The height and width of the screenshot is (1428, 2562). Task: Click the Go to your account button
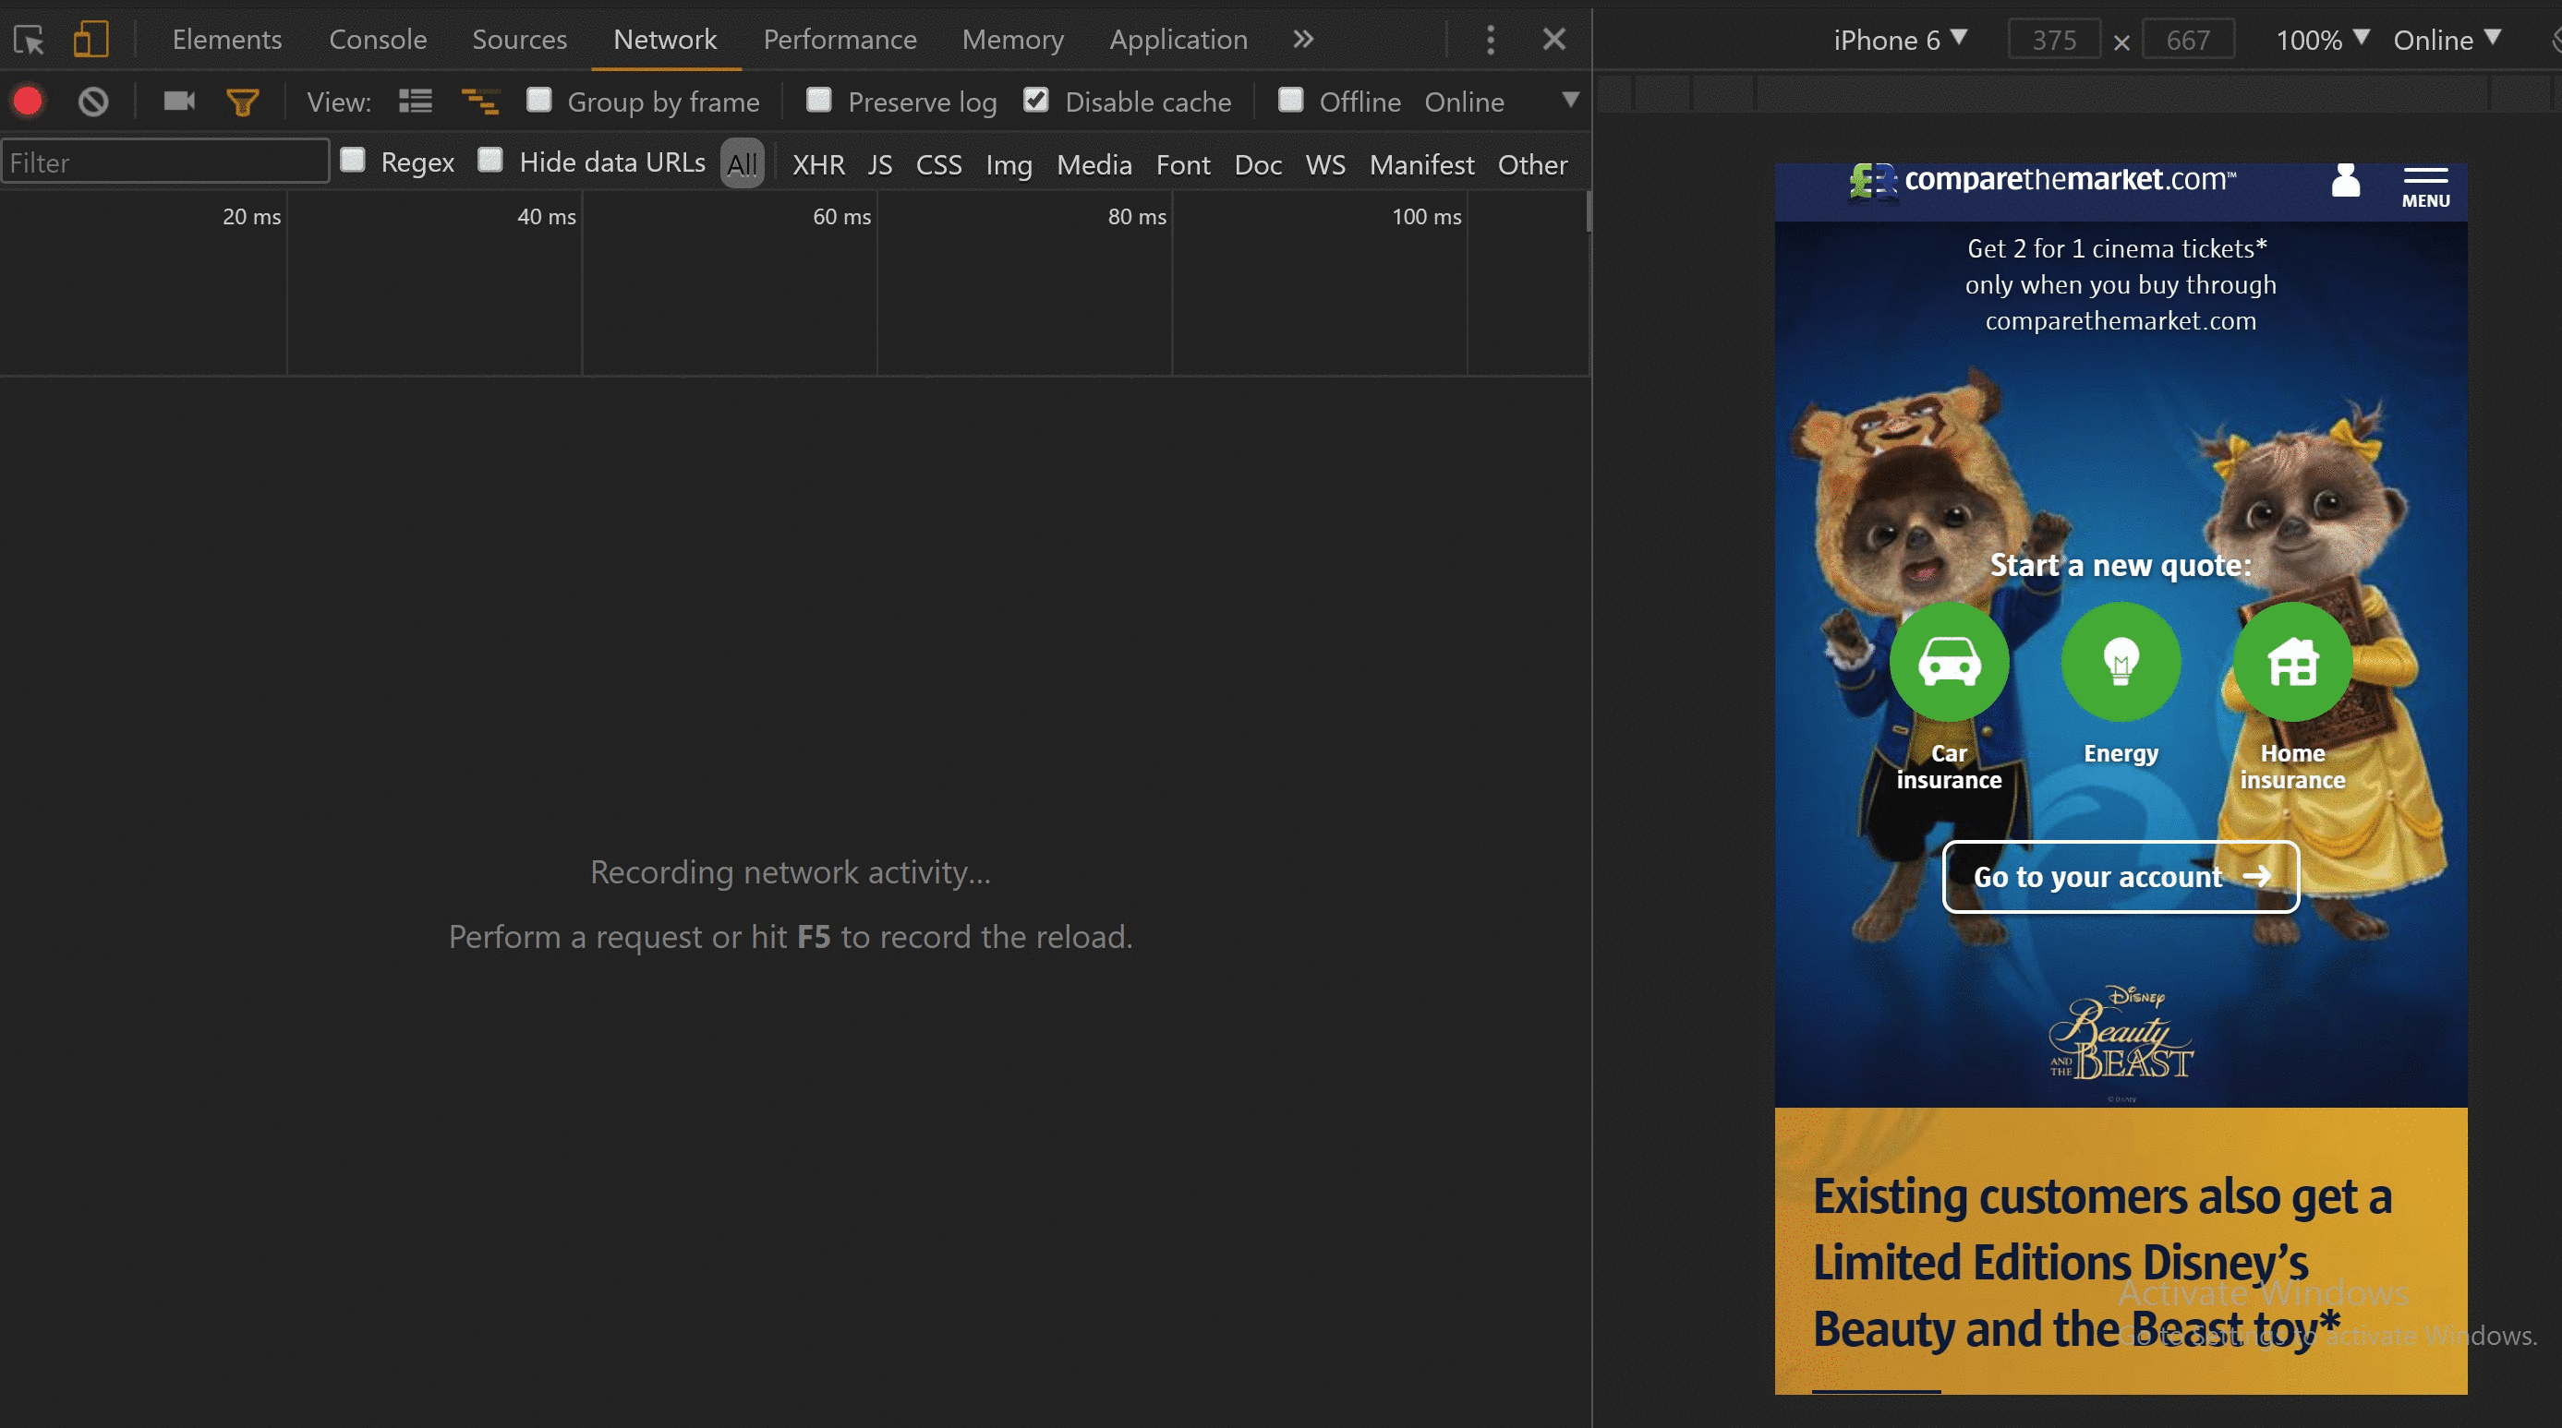click(x=2121, y=877)
